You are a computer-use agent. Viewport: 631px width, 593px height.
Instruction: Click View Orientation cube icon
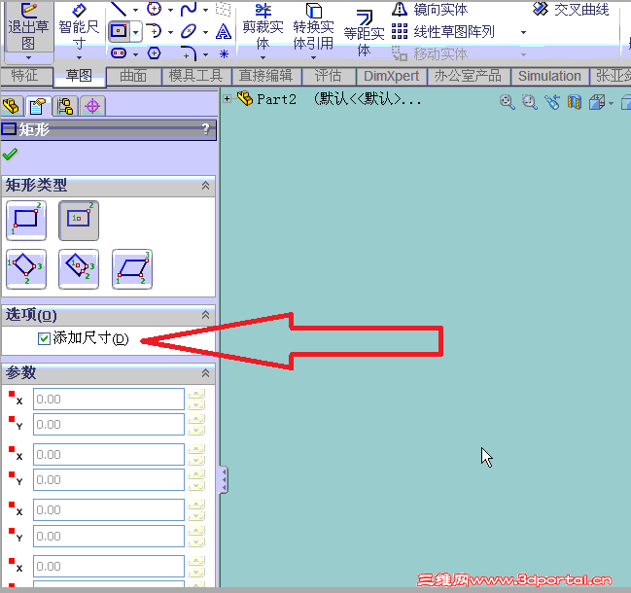[x=597, y=102]
